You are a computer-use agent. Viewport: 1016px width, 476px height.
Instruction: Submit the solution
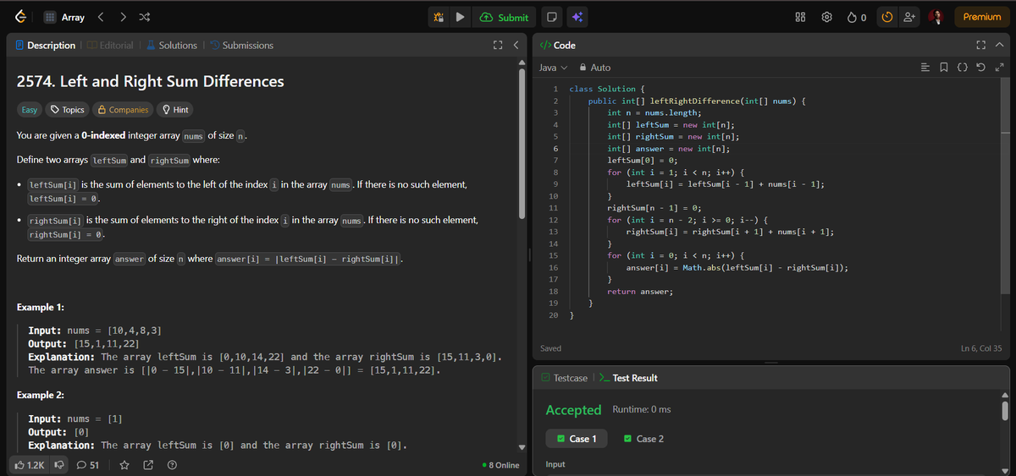[505, 17]
